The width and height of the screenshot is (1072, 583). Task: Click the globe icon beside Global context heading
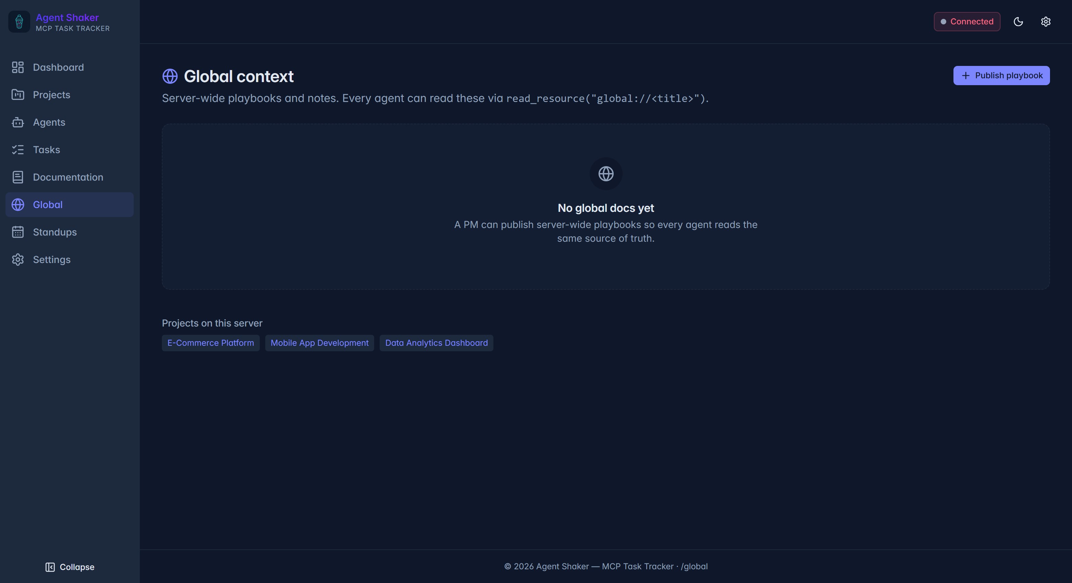coord(170,77)
